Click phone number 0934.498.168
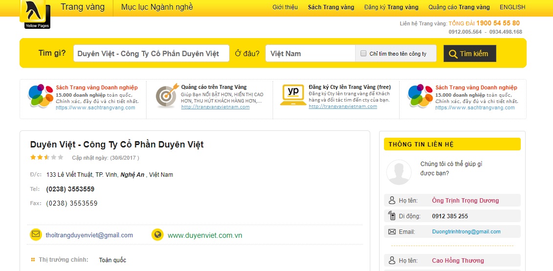Image resolution: width=553 pixels, height=271 pixels. point(506,32)
